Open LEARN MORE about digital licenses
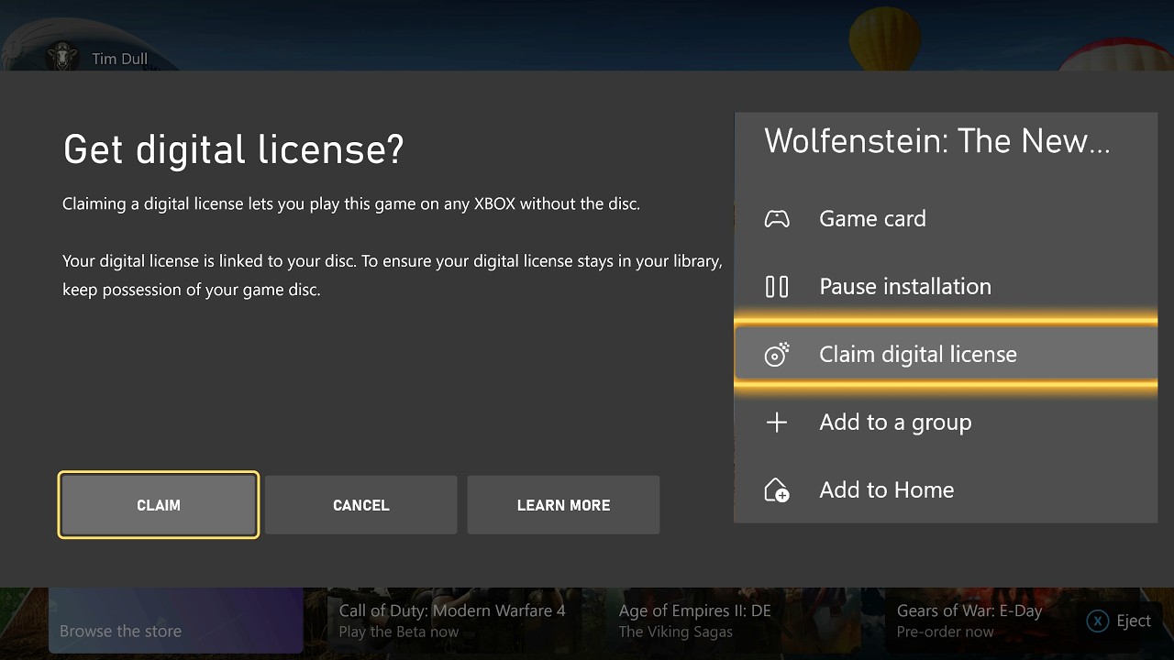The image size is (1174, 660). (563, 505)
